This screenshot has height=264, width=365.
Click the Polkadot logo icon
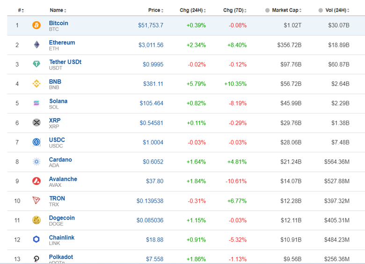tap(36, 259)
